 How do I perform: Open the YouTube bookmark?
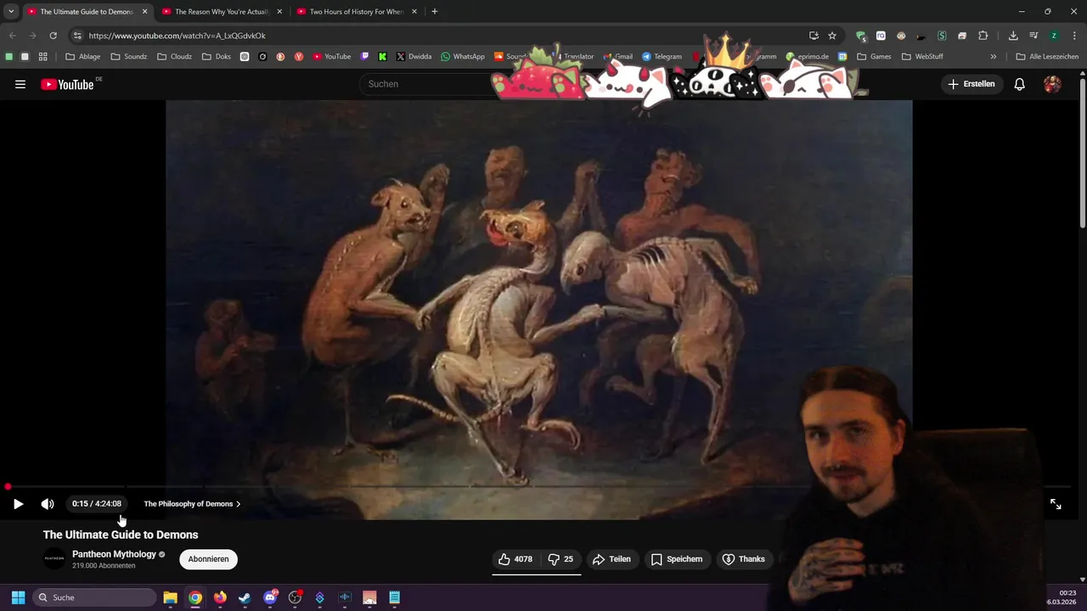point(332,57)
